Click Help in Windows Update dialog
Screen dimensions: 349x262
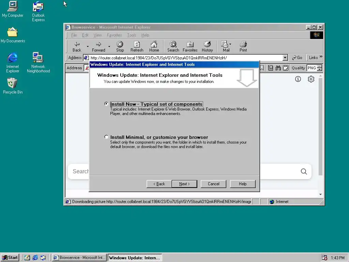pos(243,184)
